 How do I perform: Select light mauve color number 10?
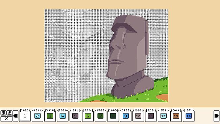tap(138, 115)
